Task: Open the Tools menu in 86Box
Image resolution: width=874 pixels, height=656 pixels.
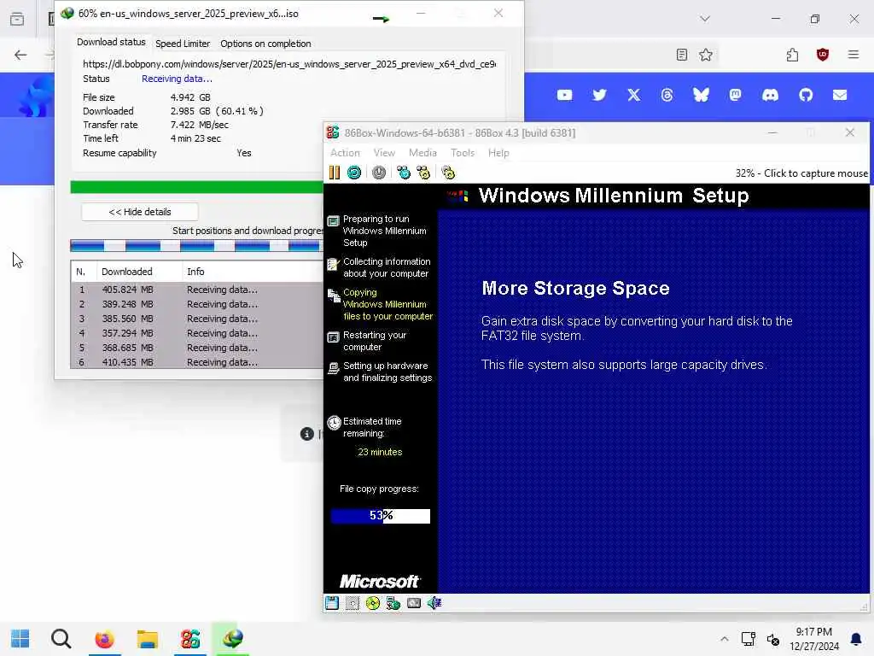Action: [463, 153]
